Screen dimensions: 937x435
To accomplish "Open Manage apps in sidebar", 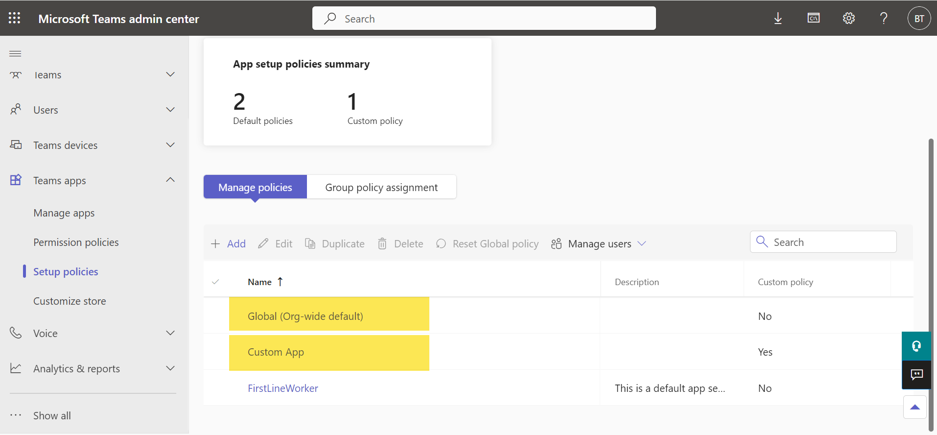I will [x=64, y=213].
